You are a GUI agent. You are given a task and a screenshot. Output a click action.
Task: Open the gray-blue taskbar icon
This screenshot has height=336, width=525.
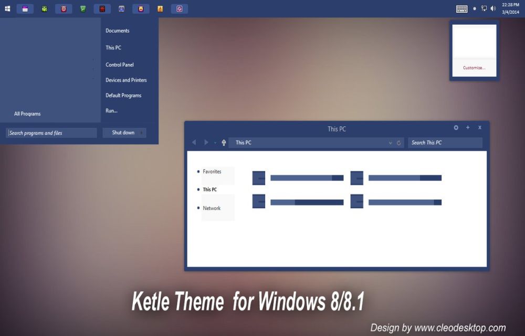[x=122, y=9]
